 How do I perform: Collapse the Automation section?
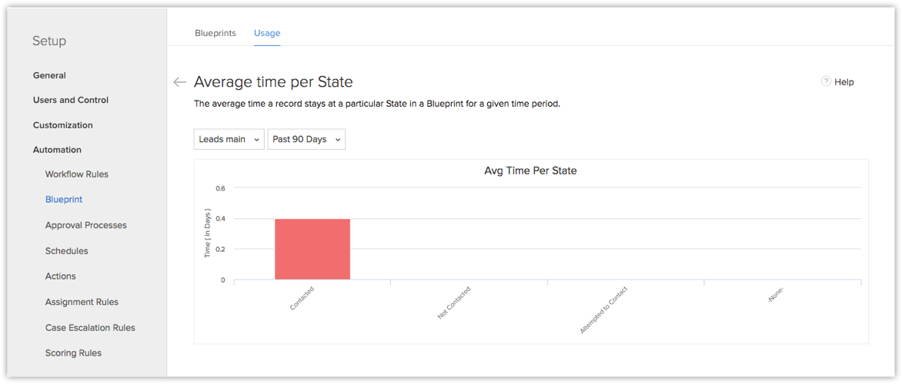pyautogui.click(x=57, y=150)
